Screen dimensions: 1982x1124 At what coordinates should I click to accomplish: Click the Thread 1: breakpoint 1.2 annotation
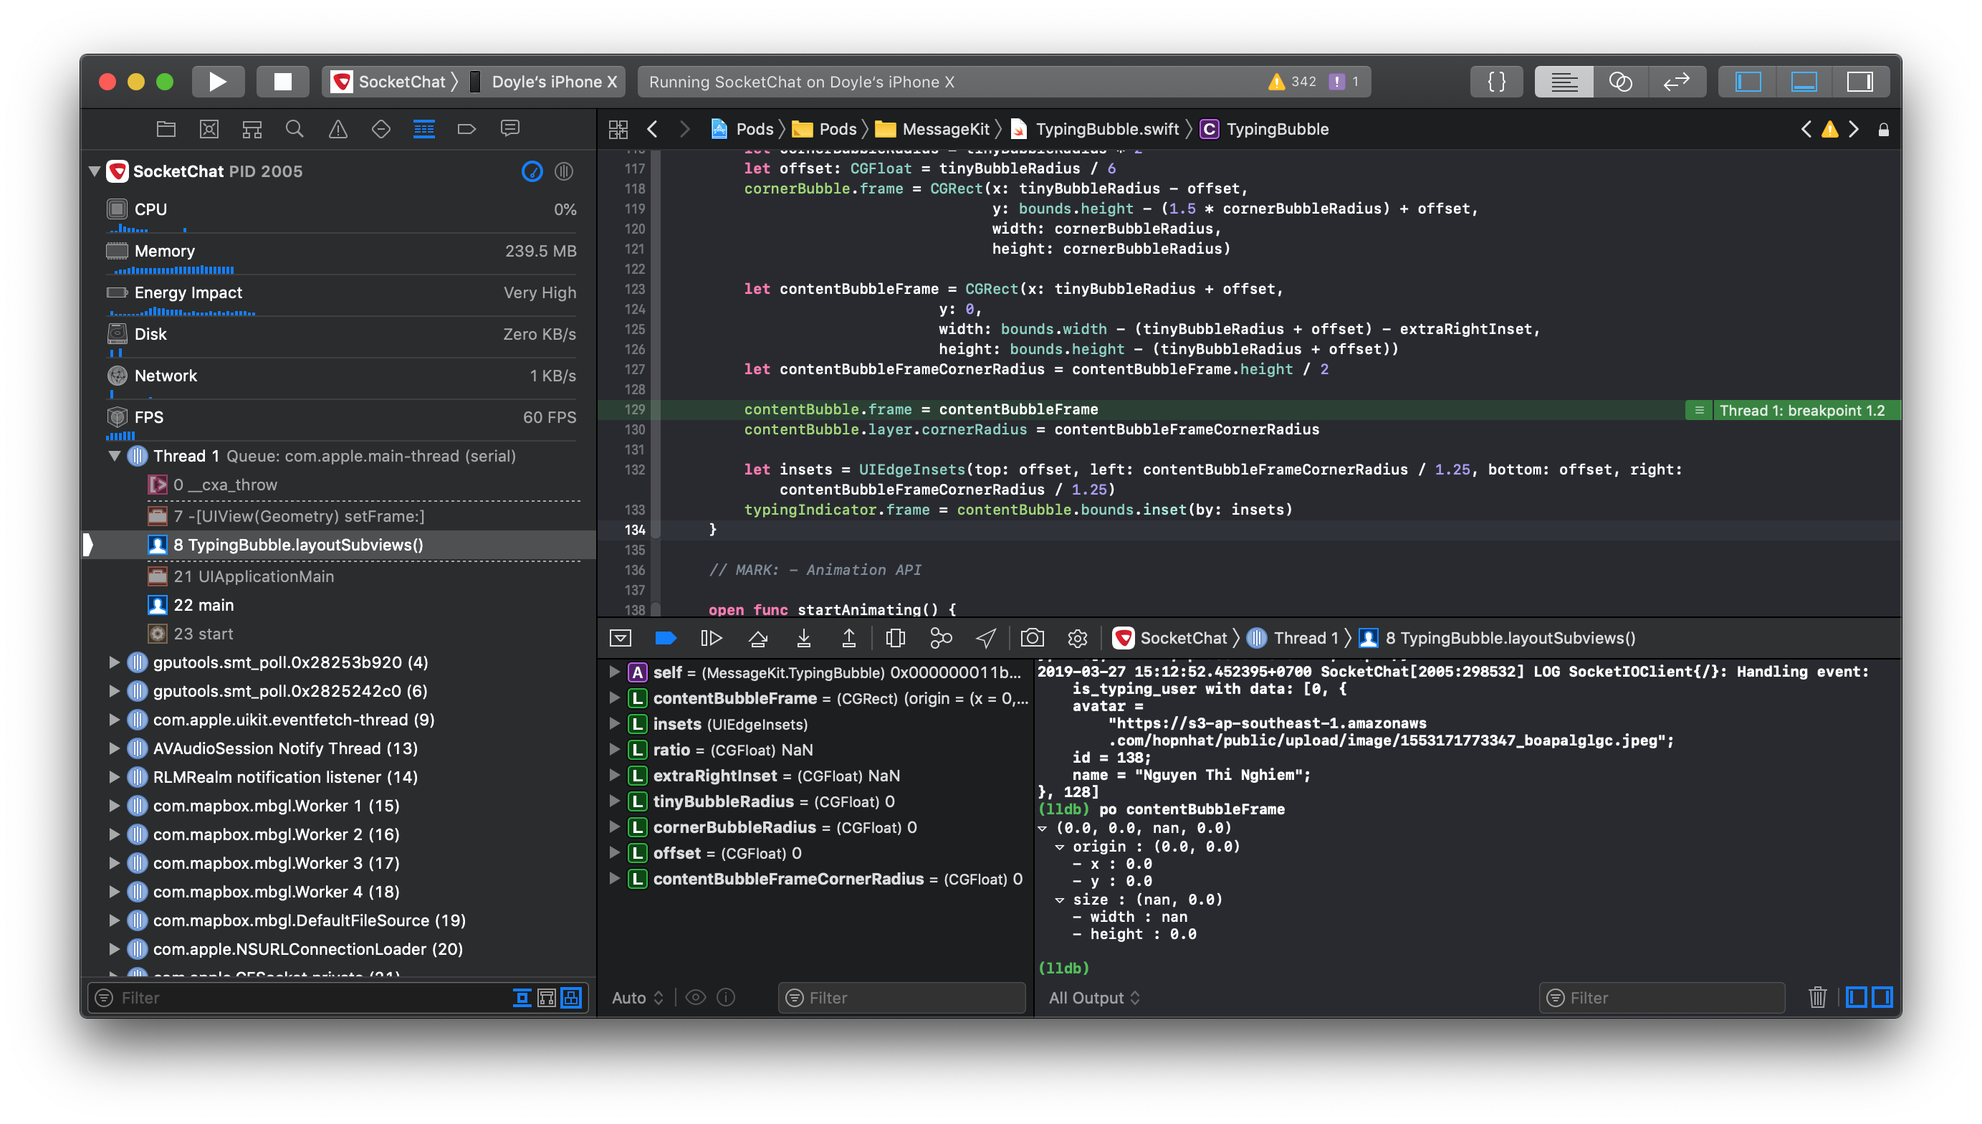click(1794, 411)
